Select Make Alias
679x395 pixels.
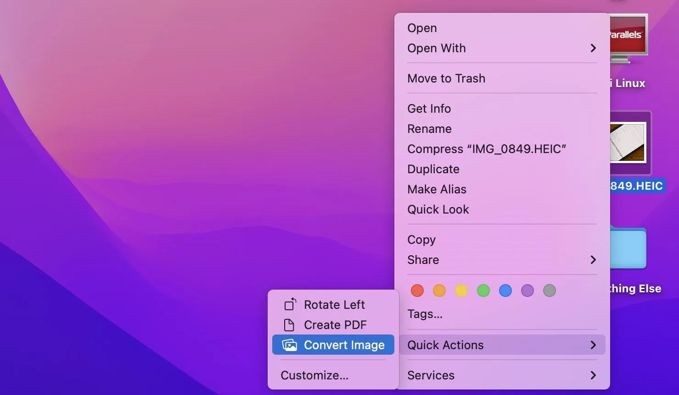point(502,189)
